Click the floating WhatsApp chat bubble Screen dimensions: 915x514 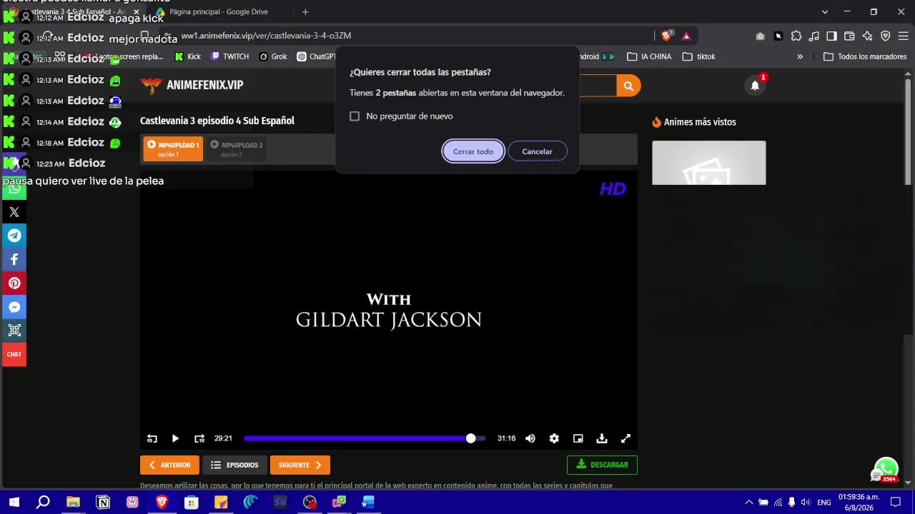click(886, 469)
